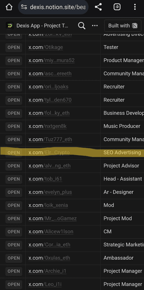Screen dimensions: 144x290
Task: Open the x.com/loik_xenia link
Action: click(x=48, y=205)
